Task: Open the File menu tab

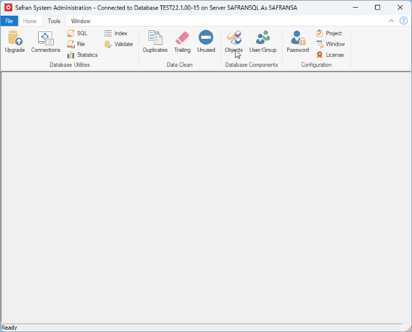Action: click(9, 21)
